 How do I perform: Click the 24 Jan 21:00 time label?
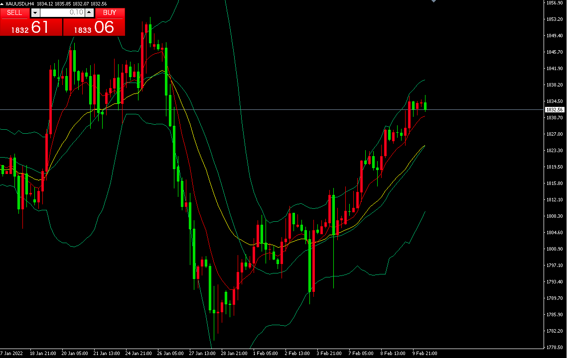pyautogui.click(x=139, y=354)
